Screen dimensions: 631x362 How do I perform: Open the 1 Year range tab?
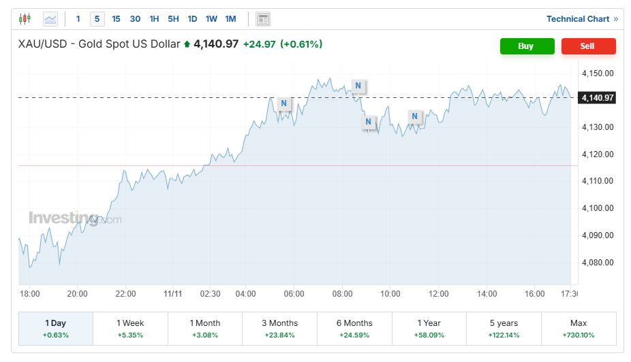[429, 328]
